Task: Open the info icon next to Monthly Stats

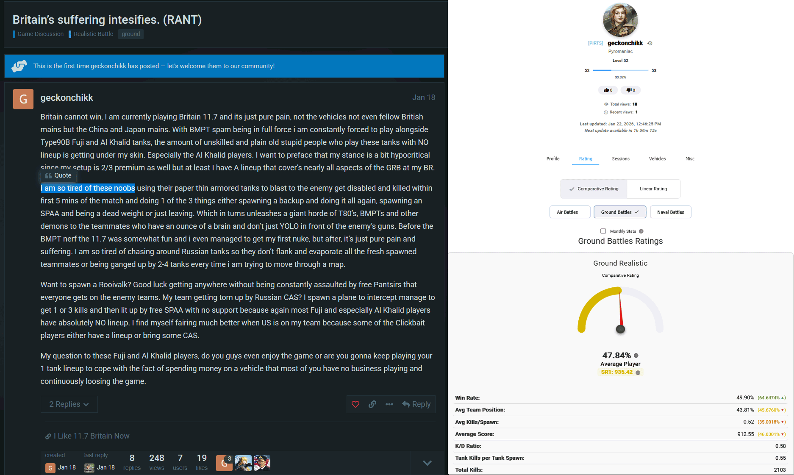Action: (x=641, y=231)
